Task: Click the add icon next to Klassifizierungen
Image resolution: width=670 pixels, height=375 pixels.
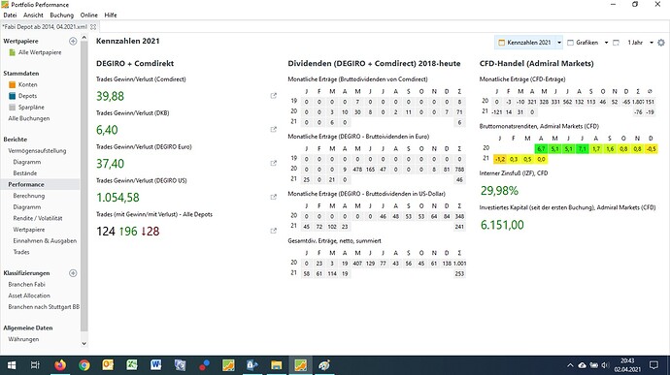Action: [73, 273]
